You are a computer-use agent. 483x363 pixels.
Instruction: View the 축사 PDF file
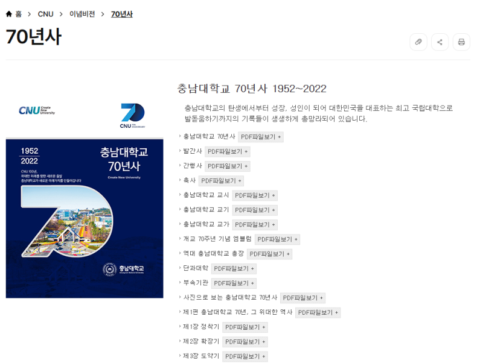point(221,180)
